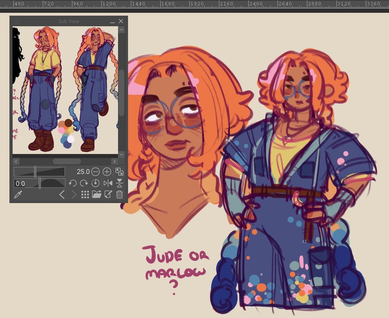The image size is (389, 318).
Task: Click the jumpsuit character reference in Sub View
Action: click(94, 89)
